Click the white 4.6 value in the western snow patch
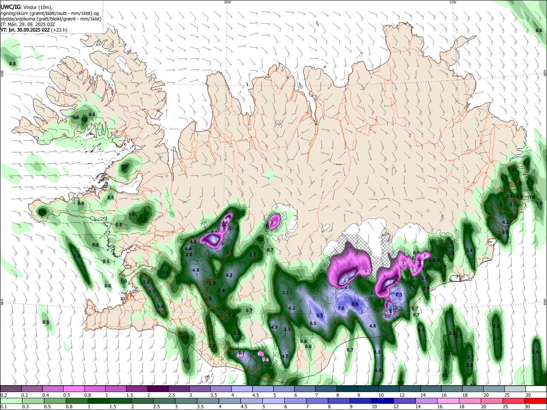 [x=227, y=220]
